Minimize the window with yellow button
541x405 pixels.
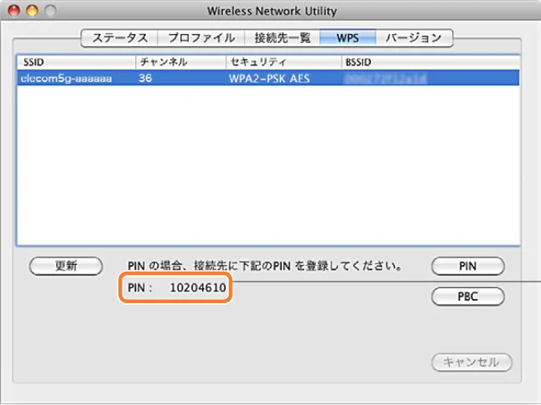[x=32, y=11]
